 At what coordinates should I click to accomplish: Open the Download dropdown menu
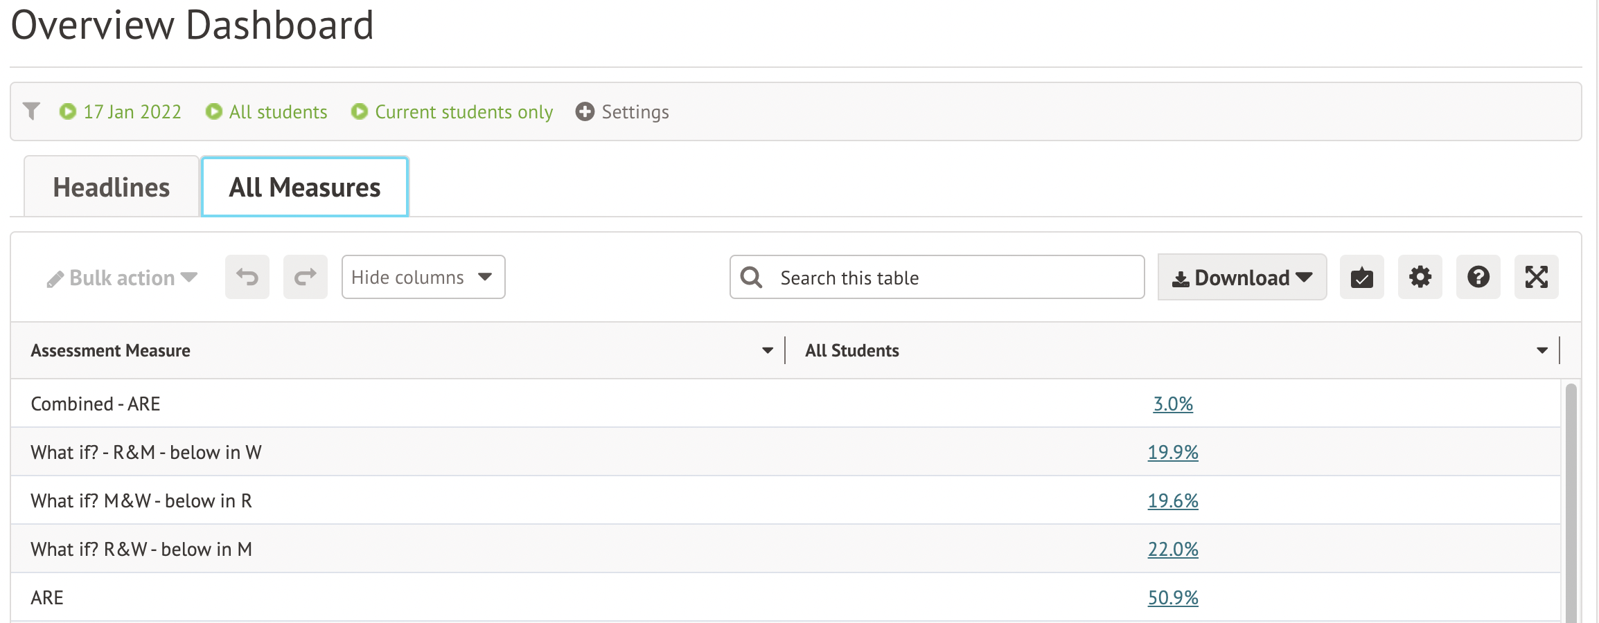1242,277
